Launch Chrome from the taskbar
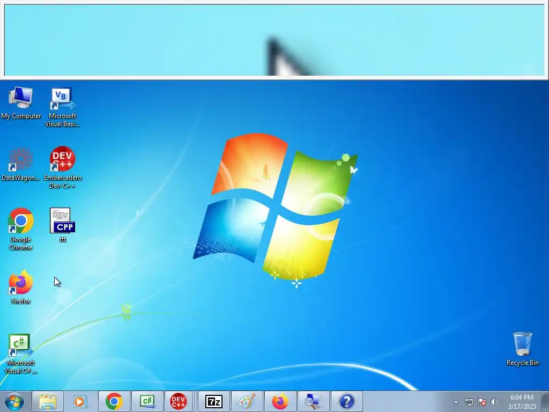The height and width of the screenshot is (412, 549). click(x=114, y=401)
